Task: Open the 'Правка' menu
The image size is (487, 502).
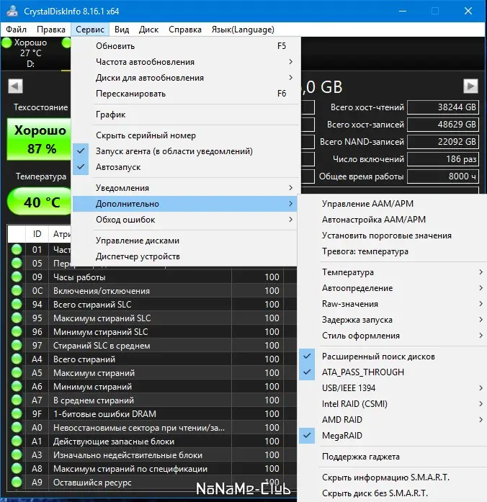Action: coord(51,30)
